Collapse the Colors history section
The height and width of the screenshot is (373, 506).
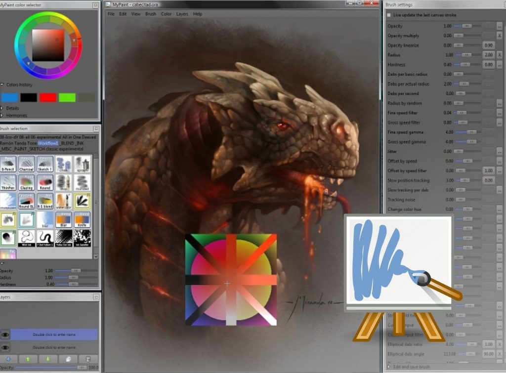[2, 84]
